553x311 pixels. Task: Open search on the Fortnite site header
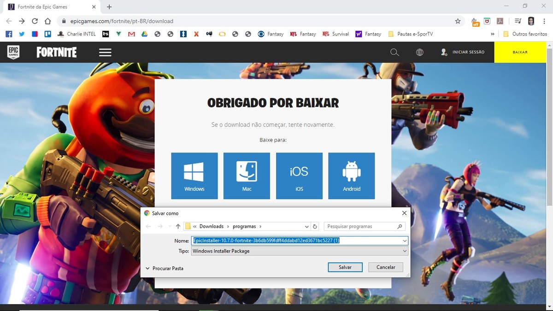point(394,52)
